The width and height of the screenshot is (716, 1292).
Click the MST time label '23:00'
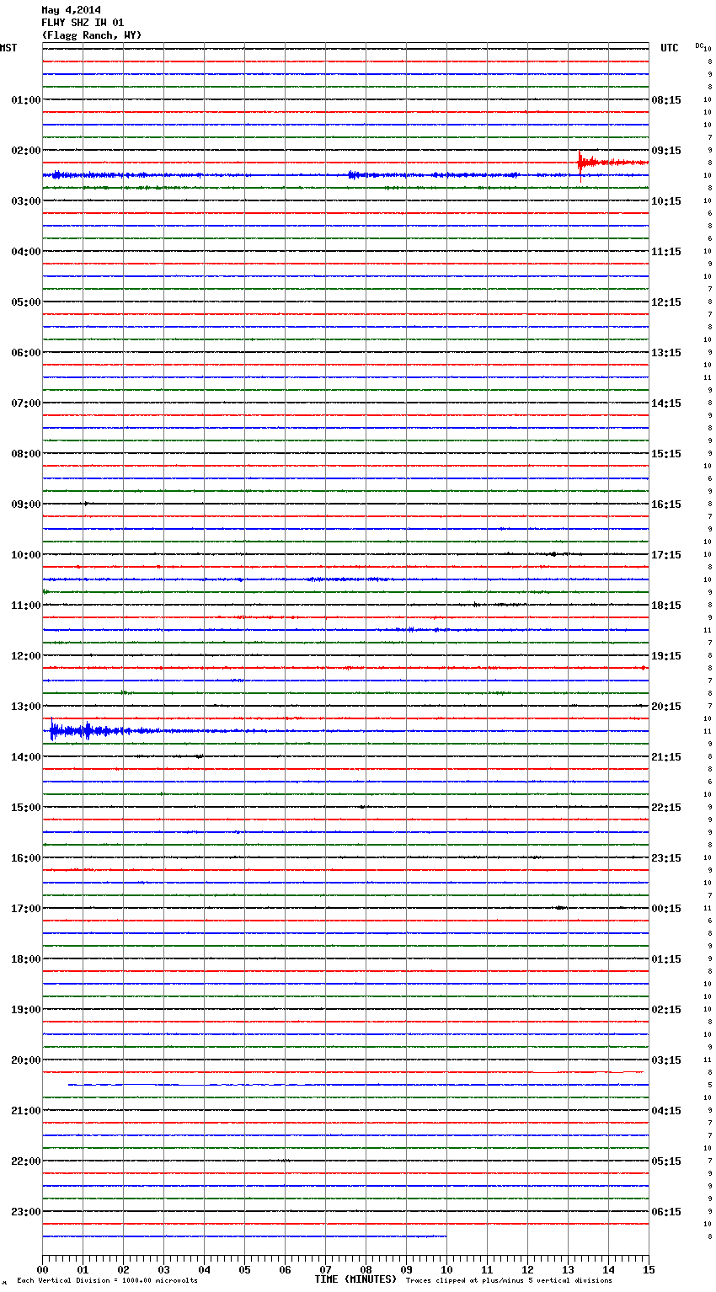26,1212
